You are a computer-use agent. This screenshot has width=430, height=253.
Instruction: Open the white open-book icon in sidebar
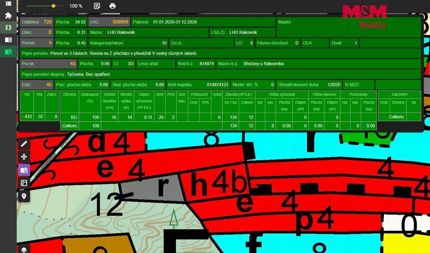click(8, 40)
